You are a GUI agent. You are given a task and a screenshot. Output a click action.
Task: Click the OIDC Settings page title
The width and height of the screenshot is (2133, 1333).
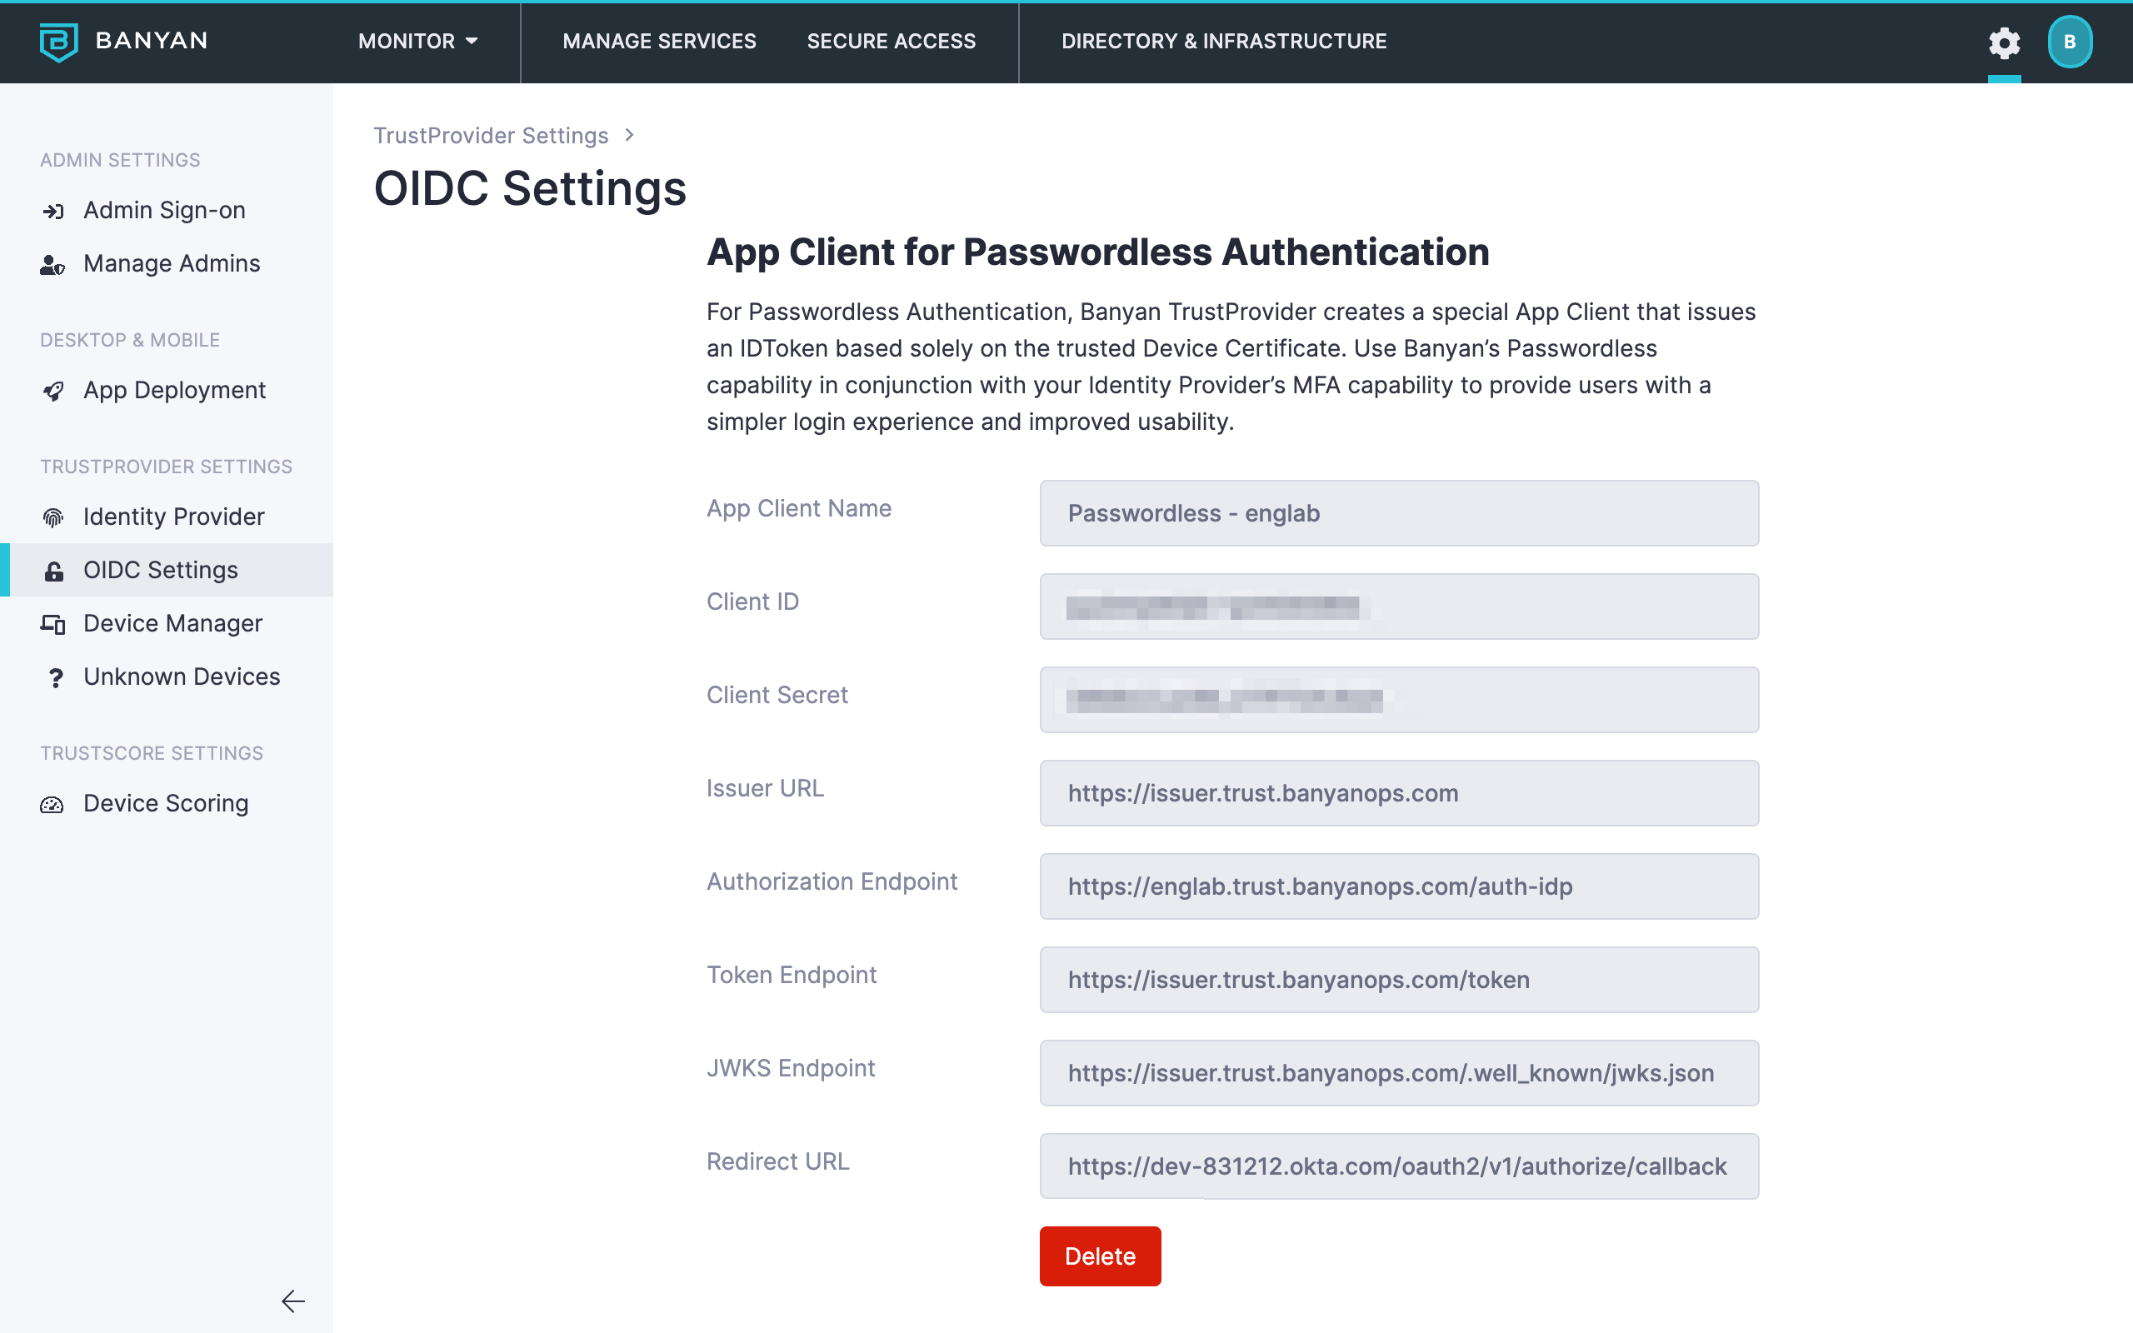[x=530, y=188]
